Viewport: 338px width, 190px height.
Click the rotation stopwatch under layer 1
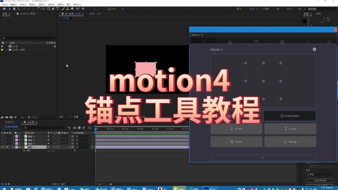pyautogui.click(x=24, y=150)
